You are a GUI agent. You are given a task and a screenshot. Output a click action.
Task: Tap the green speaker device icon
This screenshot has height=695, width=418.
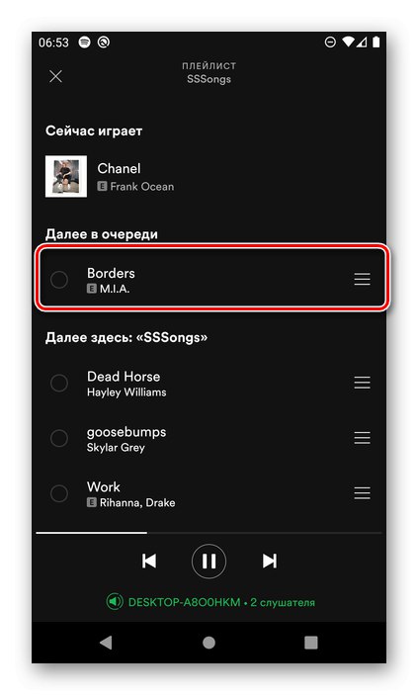coord(115,602)
